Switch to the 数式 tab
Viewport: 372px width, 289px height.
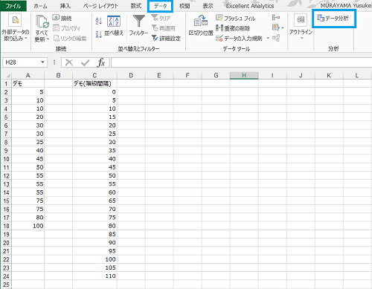[x=136, y=6]
